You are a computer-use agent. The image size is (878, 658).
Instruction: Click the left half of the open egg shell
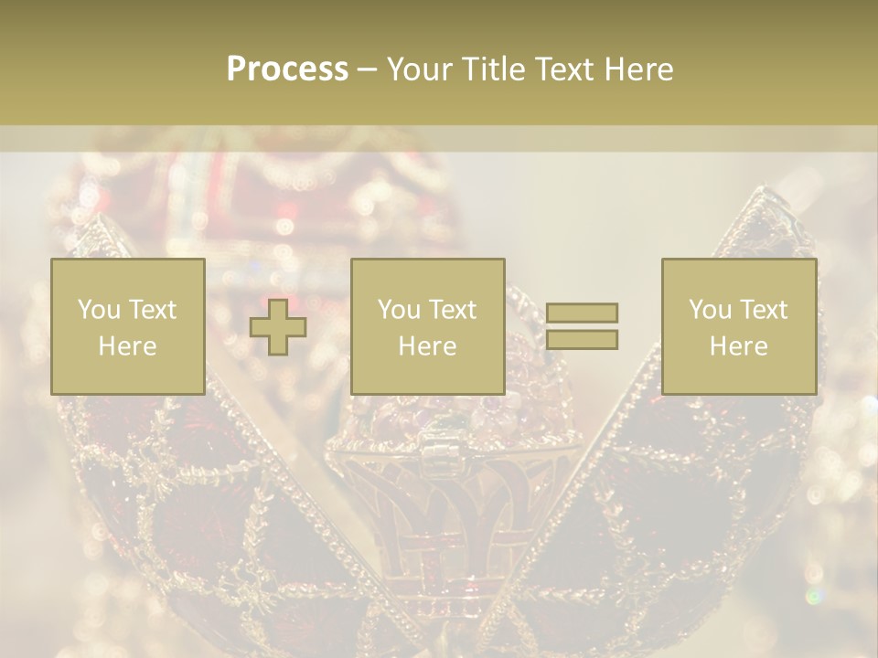183,512
